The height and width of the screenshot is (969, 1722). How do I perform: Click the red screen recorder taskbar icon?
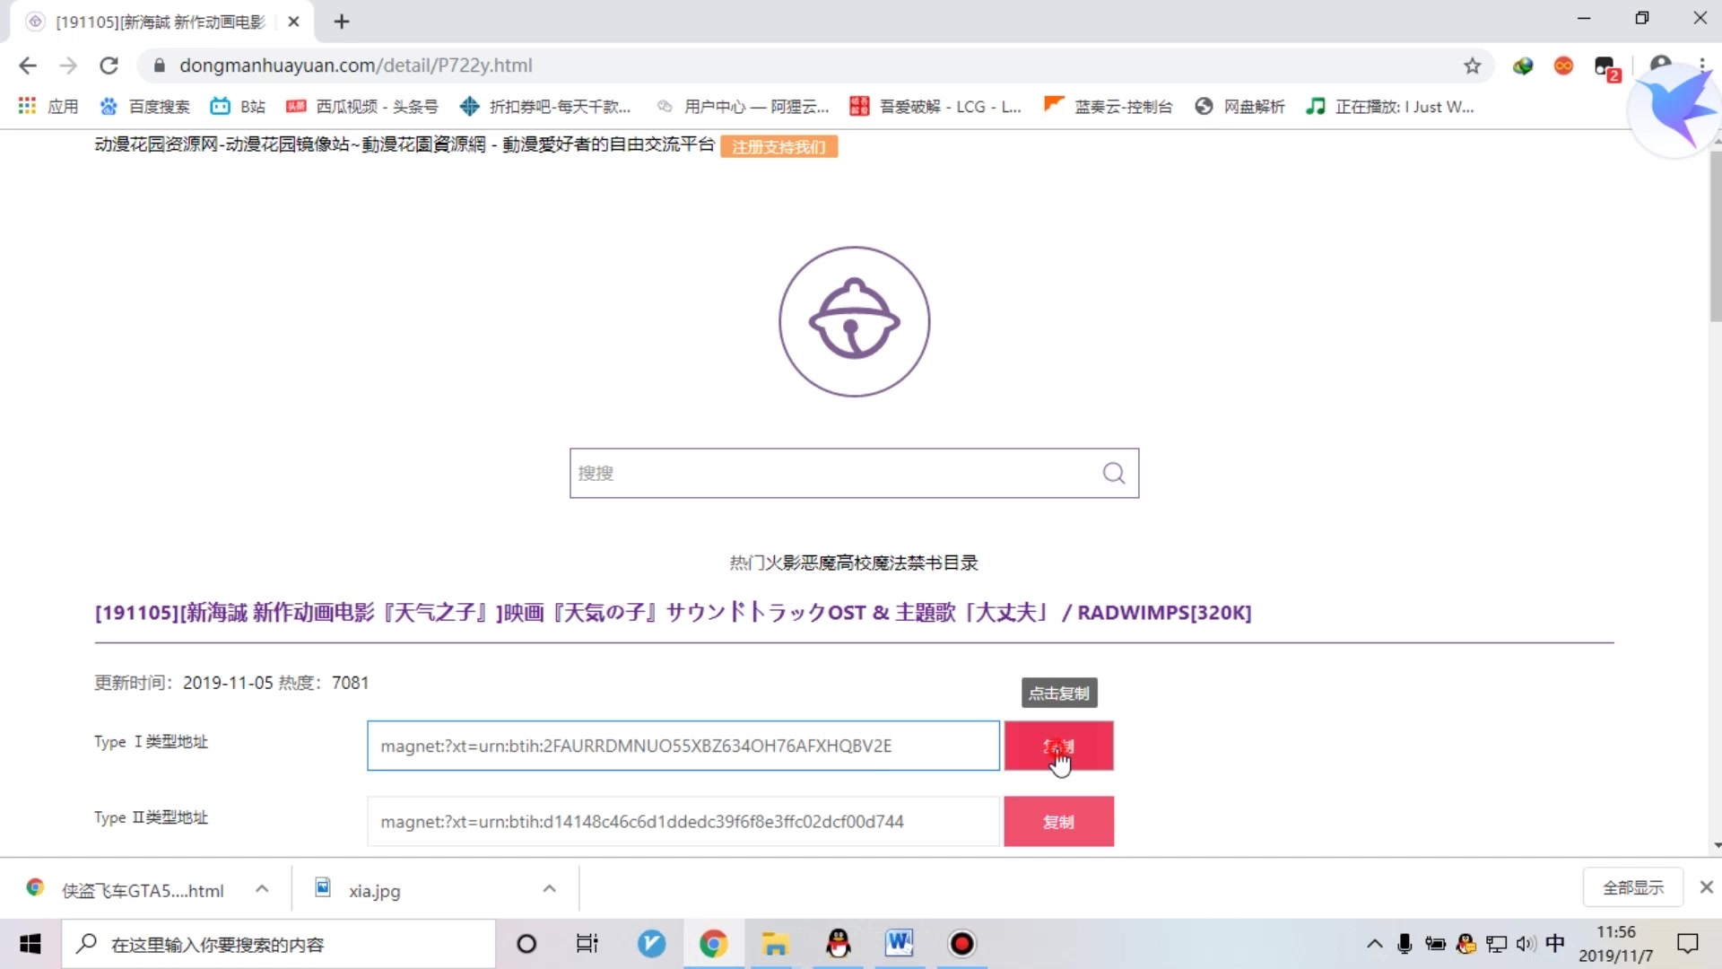point(961,943)
